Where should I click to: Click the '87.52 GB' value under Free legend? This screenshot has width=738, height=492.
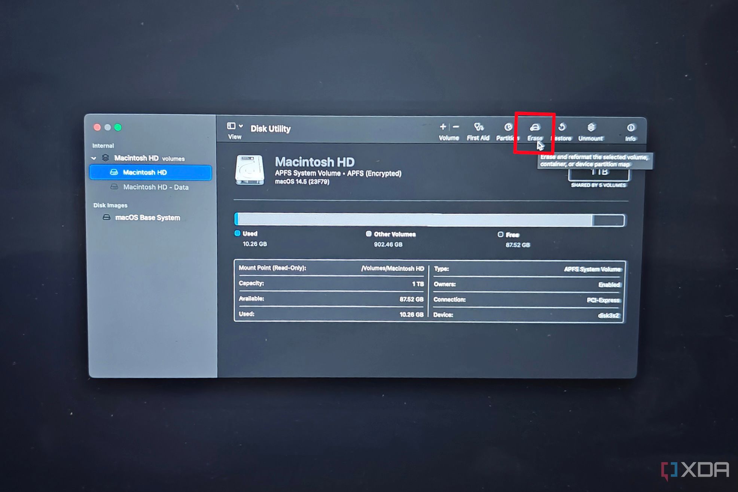tap(518, 245)
